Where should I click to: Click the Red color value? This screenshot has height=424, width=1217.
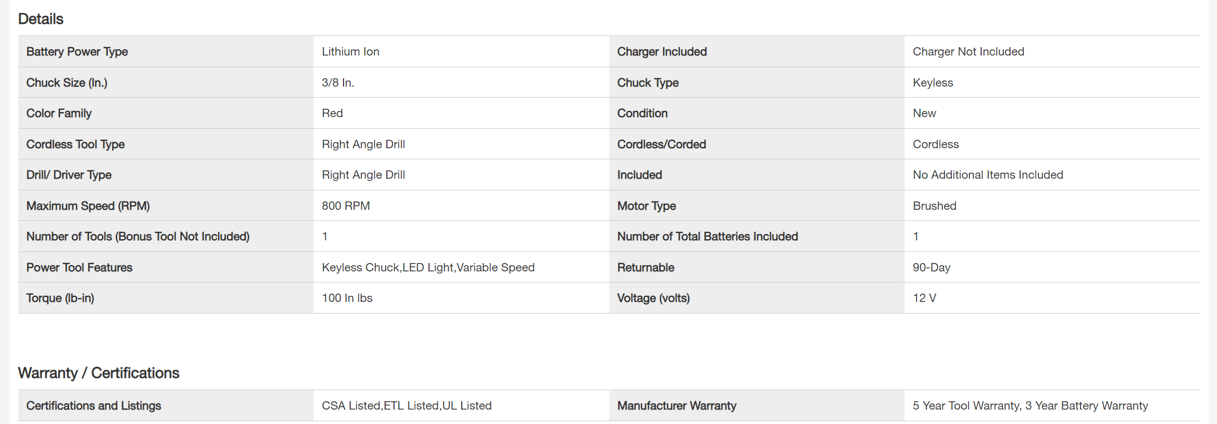pos(332,113)
